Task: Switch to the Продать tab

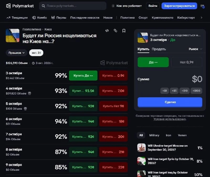Action: click(x=159, y=49)
